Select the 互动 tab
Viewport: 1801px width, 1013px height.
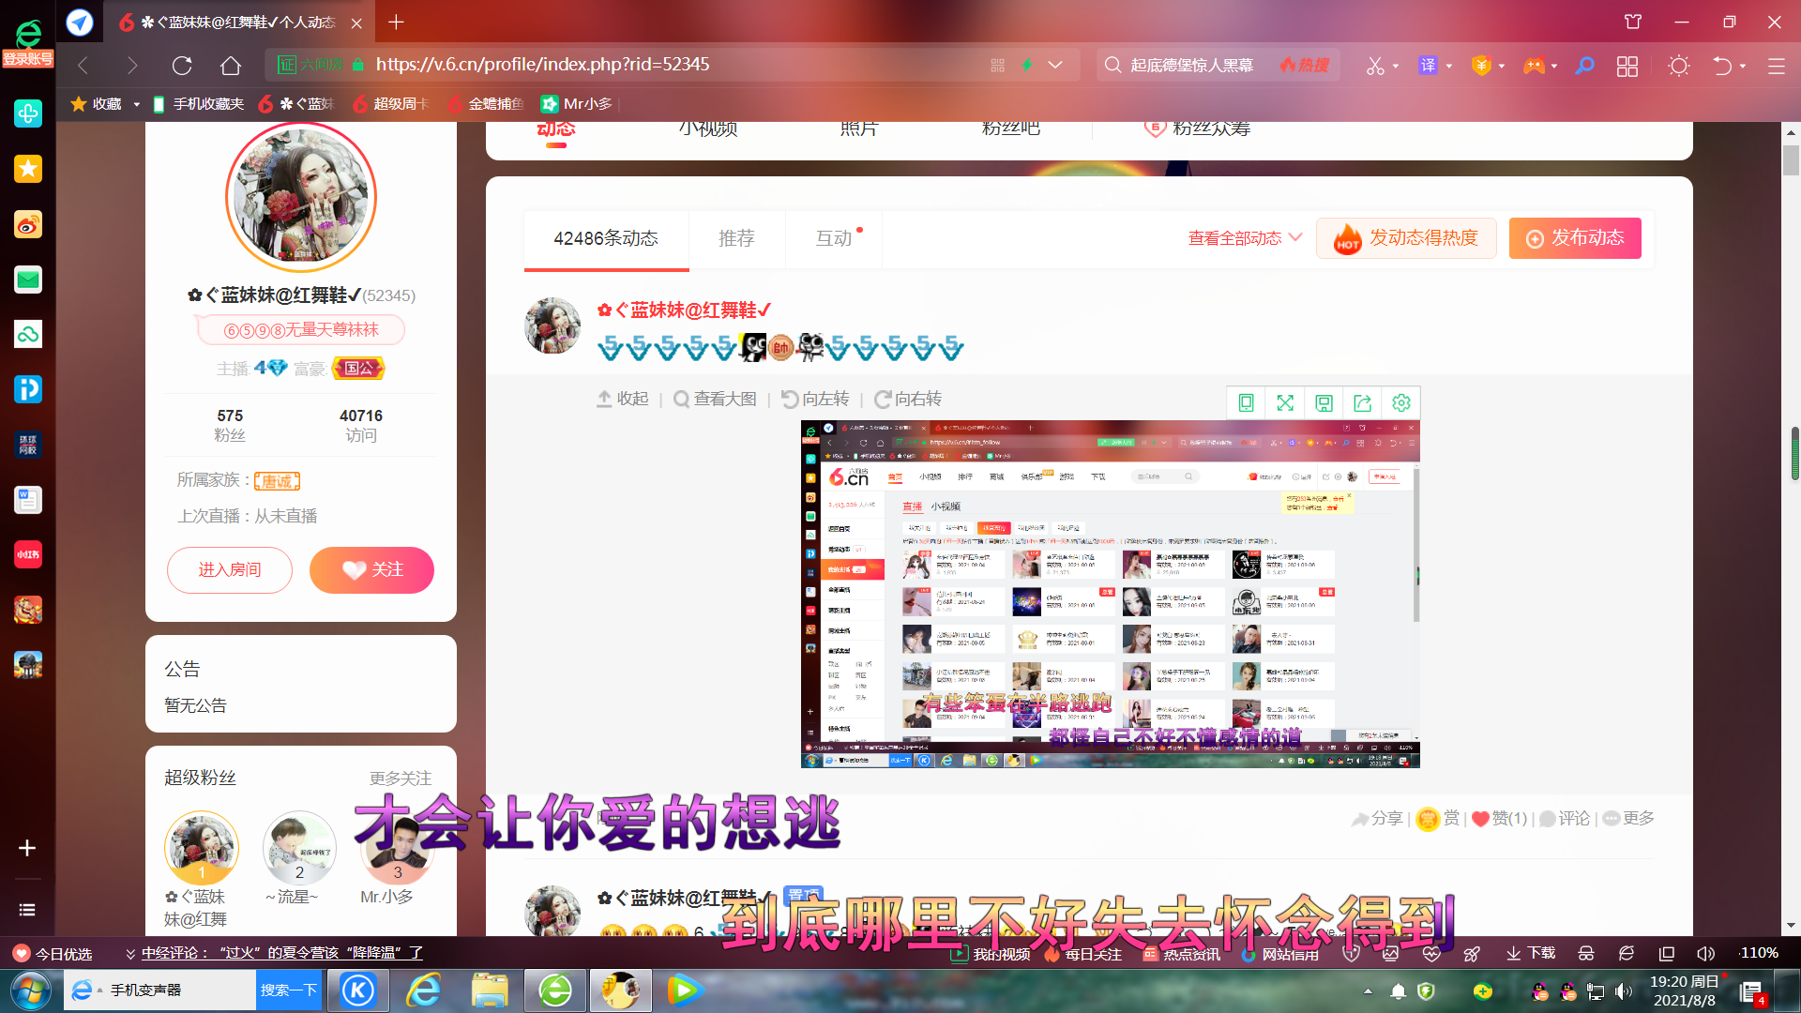pos(834,239)
